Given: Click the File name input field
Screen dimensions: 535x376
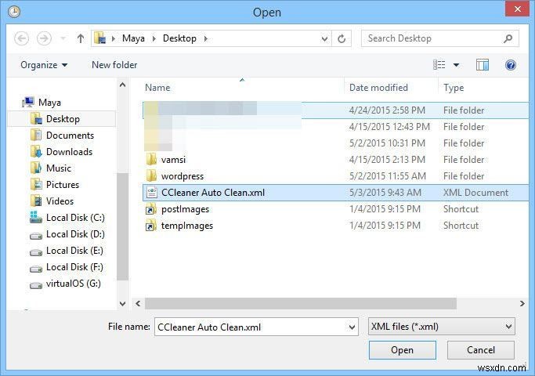Looking at the screenshot, I should [256, 327].
